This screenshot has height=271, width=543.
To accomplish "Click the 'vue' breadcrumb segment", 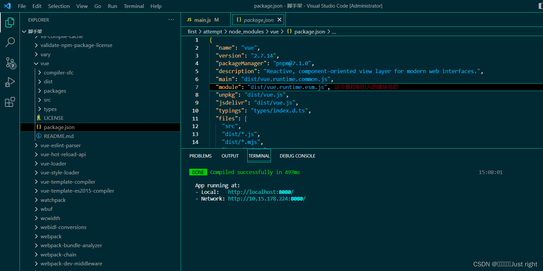I will [274, 31].
